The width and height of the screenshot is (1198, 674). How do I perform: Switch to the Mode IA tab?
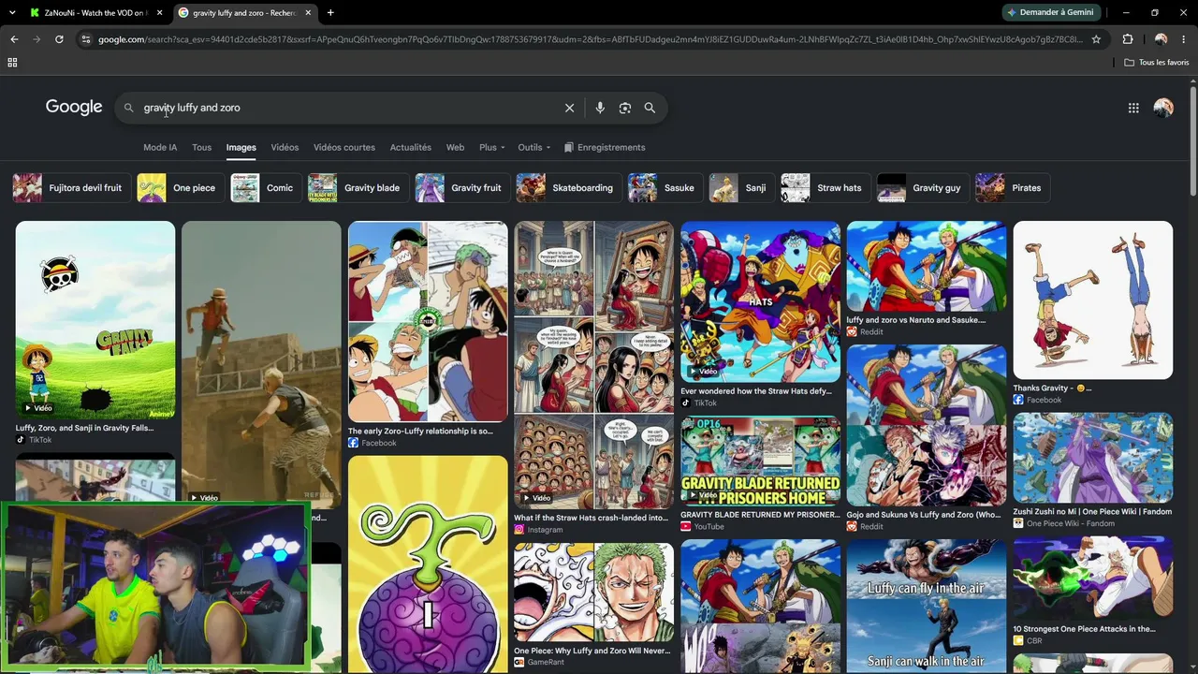coord(160,147)
